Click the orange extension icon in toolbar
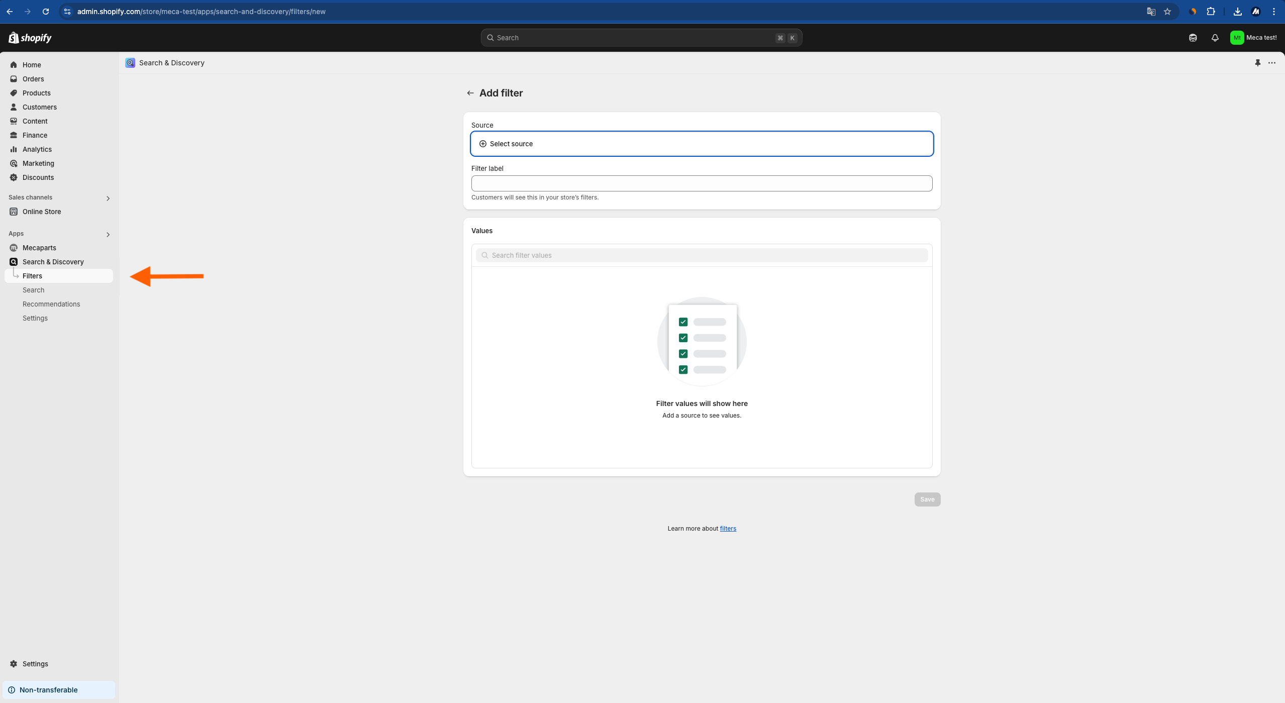 pos(1193,12)
